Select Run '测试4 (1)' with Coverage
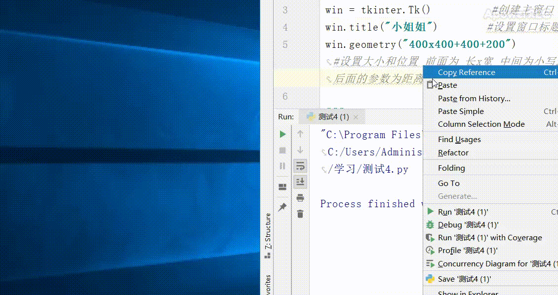This screenshot has width=558, height=295. pos(490,237)
